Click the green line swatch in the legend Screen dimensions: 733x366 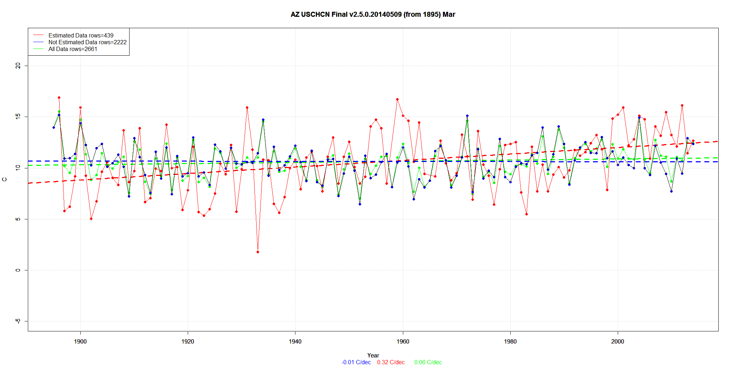point(38,49)
